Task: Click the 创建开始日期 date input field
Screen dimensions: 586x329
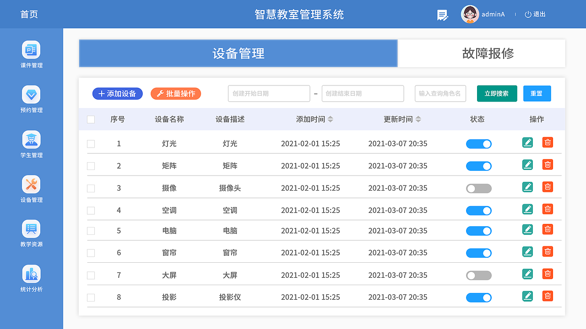Action: coord(269,93)
